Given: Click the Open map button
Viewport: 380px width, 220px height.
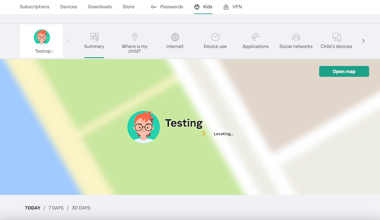Looking at the screenshot, I should 344,71.
